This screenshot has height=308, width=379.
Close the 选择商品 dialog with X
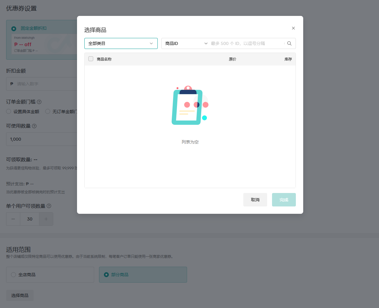pos(293,28)
